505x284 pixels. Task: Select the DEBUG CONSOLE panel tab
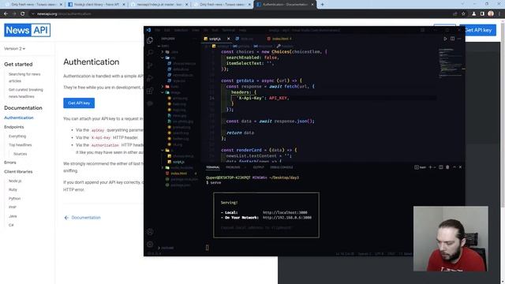[x=282, y=167]
